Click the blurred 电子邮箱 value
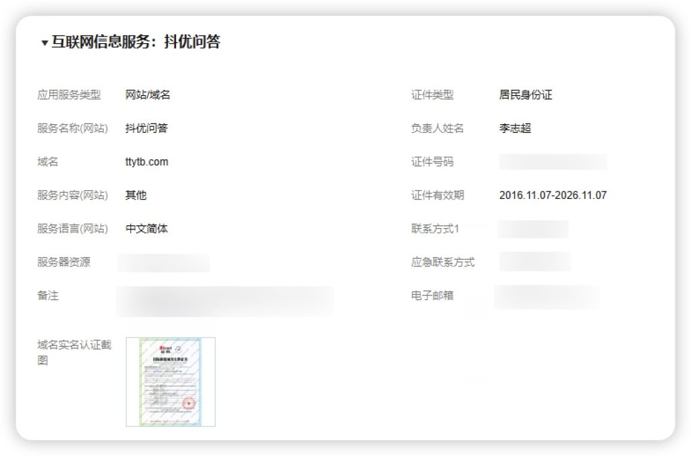The image size is (691, 456). click(546, 297)
